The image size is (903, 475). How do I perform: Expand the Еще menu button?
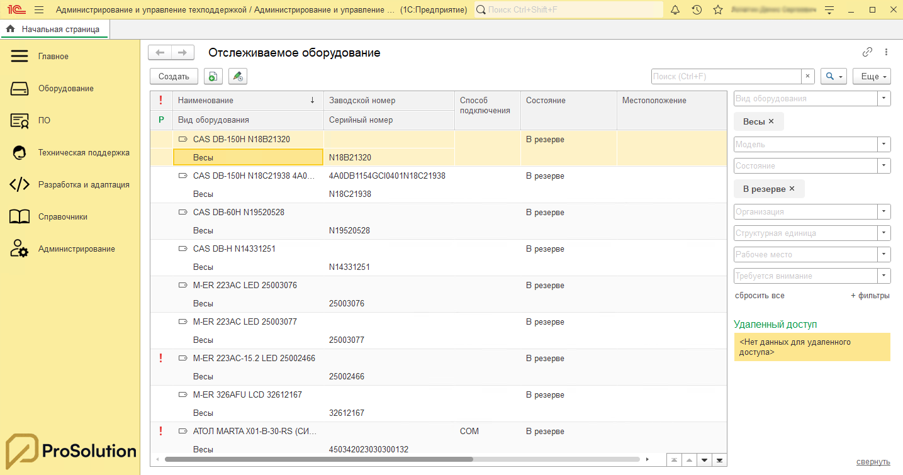[872, 76]
